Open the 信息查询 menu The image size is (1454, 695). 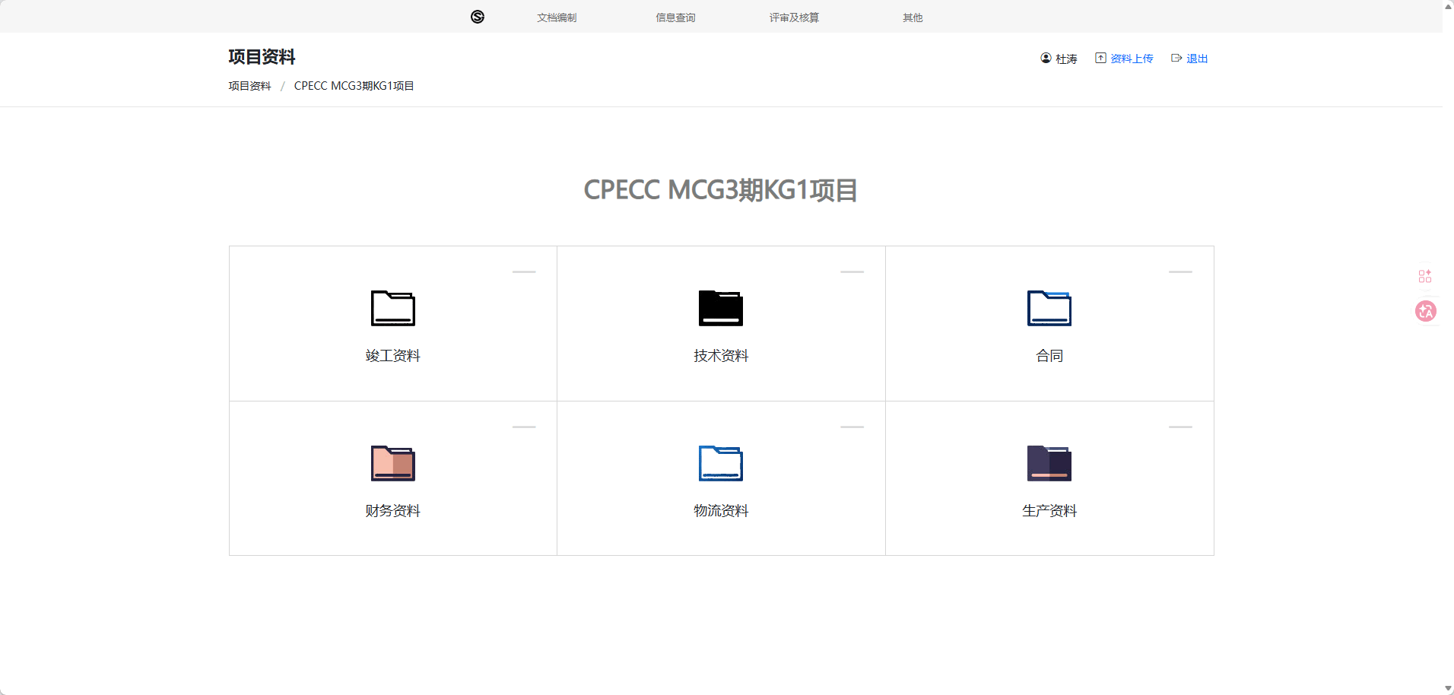[x=675, y=17]
